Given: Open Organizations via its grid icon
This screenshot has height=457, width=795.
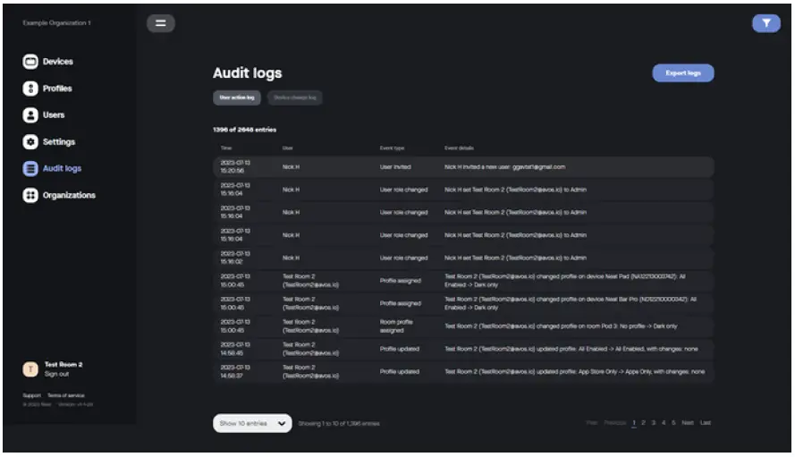Looking at the screenshot, I should (30, 195).
